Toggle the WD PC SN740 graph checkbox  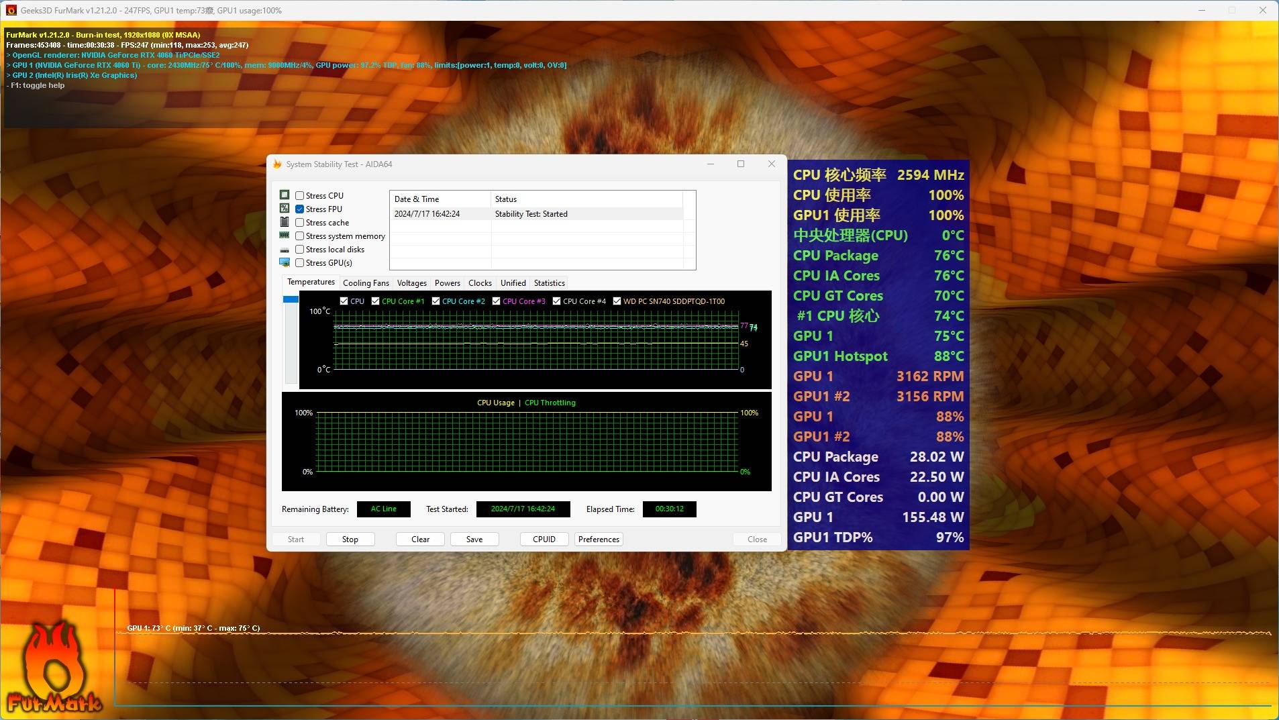(617, 301)
